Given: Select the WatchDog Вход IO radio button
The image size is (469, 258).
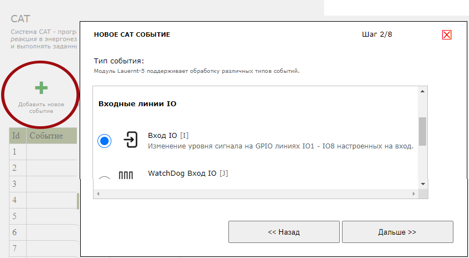Looking at the screenshot, I should [104, 180].
